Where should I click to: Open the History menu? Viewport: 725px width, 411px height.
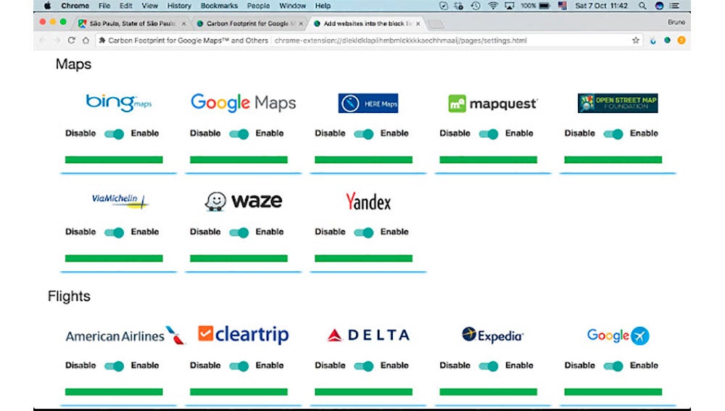(x=179, y=6)
